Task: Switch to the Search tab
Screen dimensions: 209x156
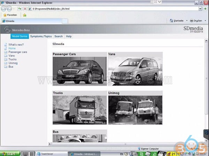Action: point(59,36)
